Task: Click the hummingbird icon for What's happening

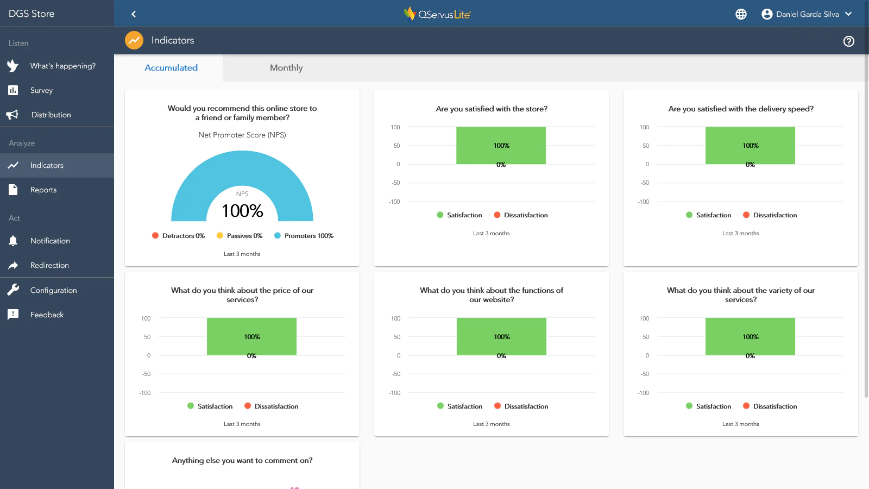Action: point(13,66)
